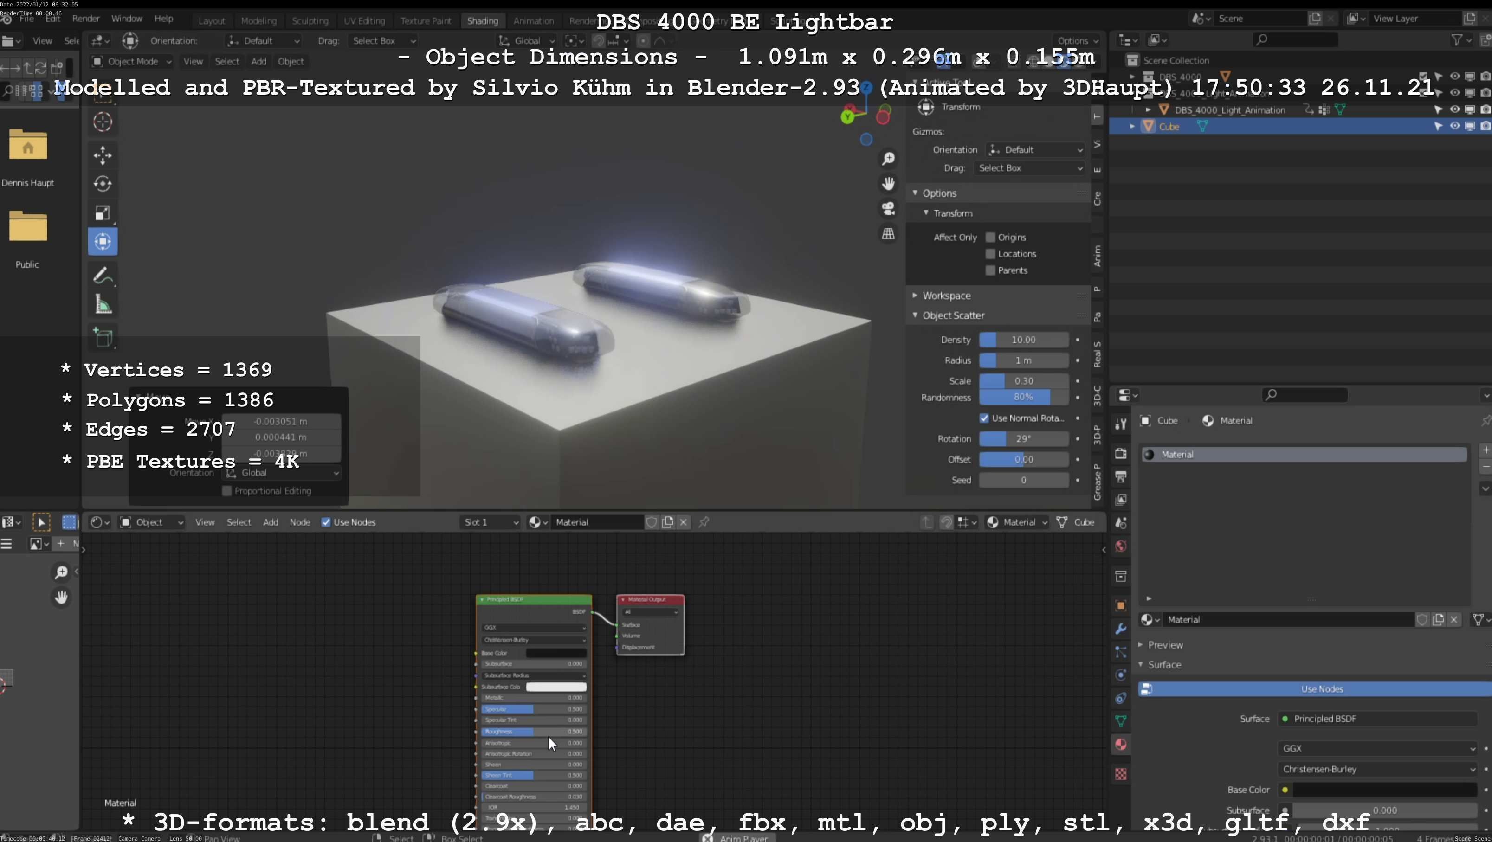Select the Material slot in list

[x=1304, y=455]
